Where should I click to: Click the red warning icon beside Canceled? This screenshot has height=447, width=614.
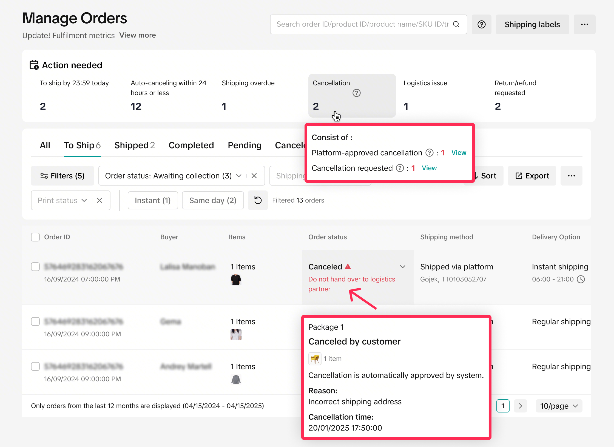tap(348, 266)
